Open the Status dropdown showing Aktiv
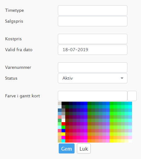The image size is (141, 159). (92, 78)
